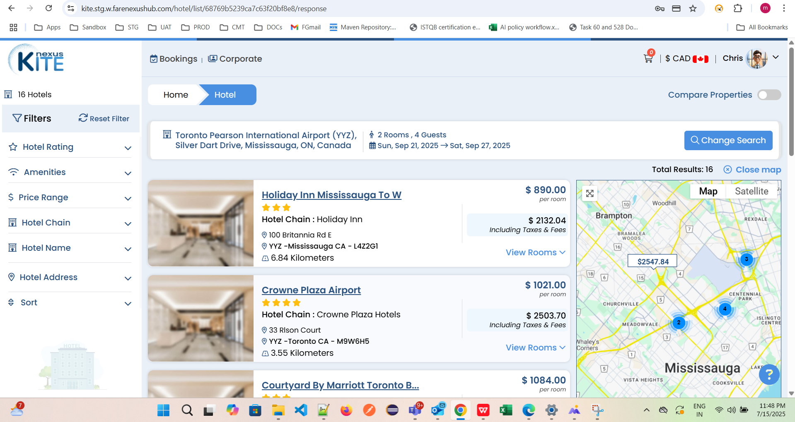Viewport: 795px width, 422px height.
Task: Click the browser address bar URL
Action: [x=204, y=8]
